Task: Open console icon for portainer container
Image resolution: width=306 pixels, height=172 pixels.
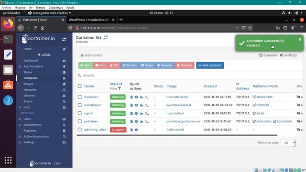Action: tap(147, 121)
